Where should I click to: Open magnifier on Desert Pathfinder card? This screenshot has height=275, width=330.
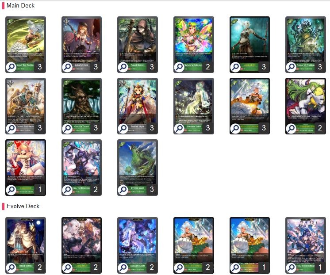[x=11, y=128]
